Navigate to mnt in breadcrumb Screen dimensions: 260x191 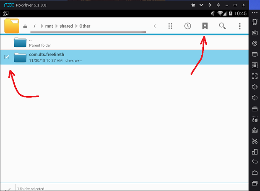tap(49, 26)
